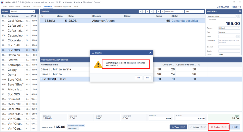The image size is (243, 132).
Task: Decline with the Nu button
Action: point(147,78)
